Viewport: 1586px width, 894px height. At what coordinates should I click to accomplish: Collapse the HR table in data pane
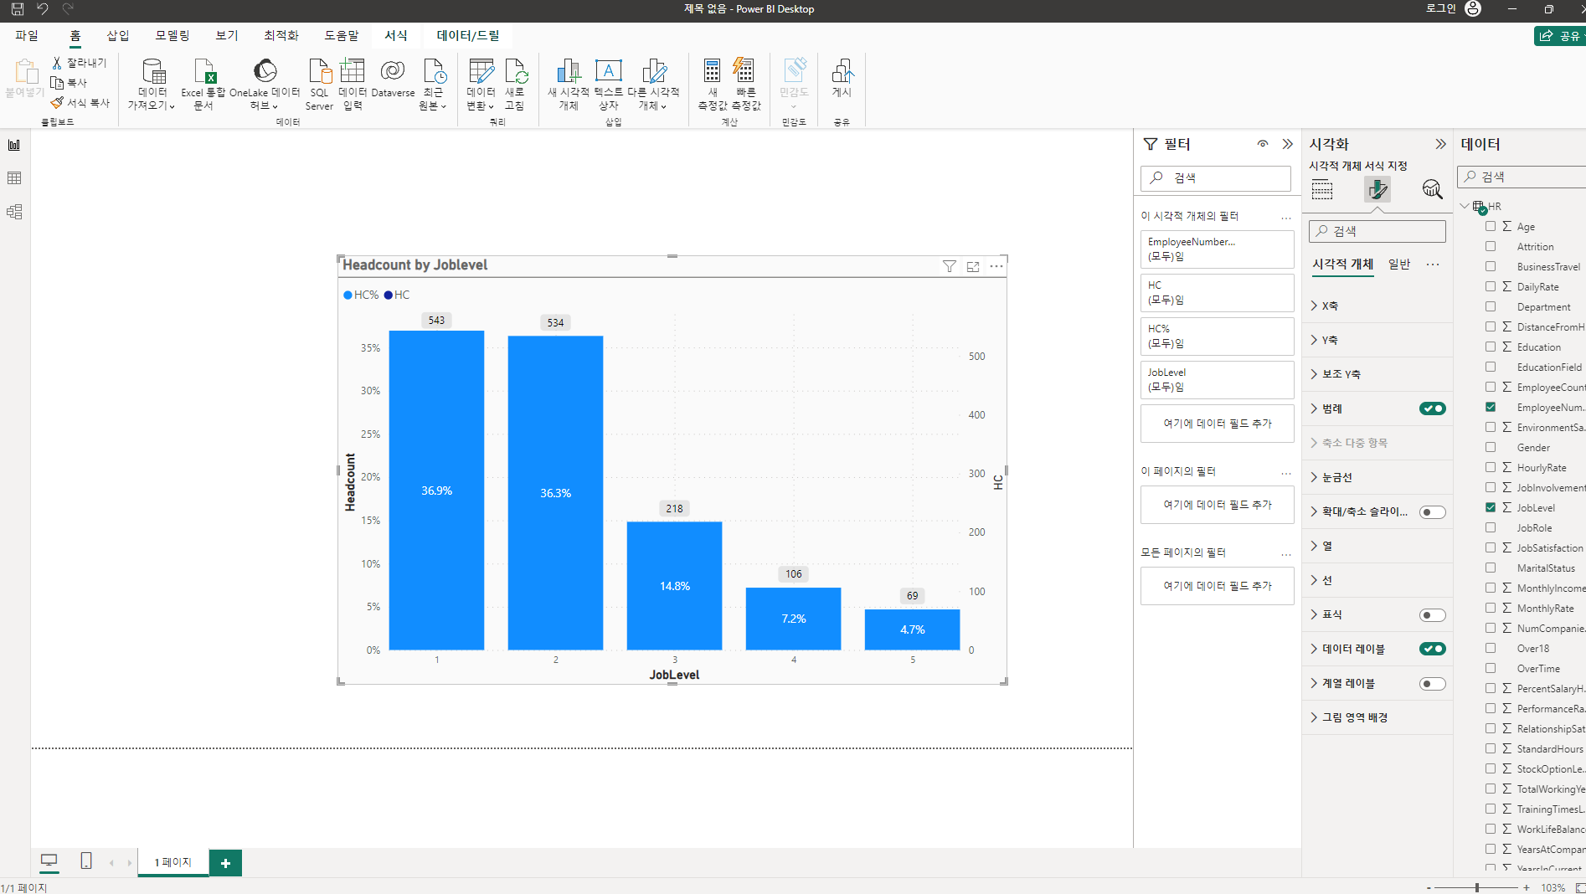pos(1465,206)
